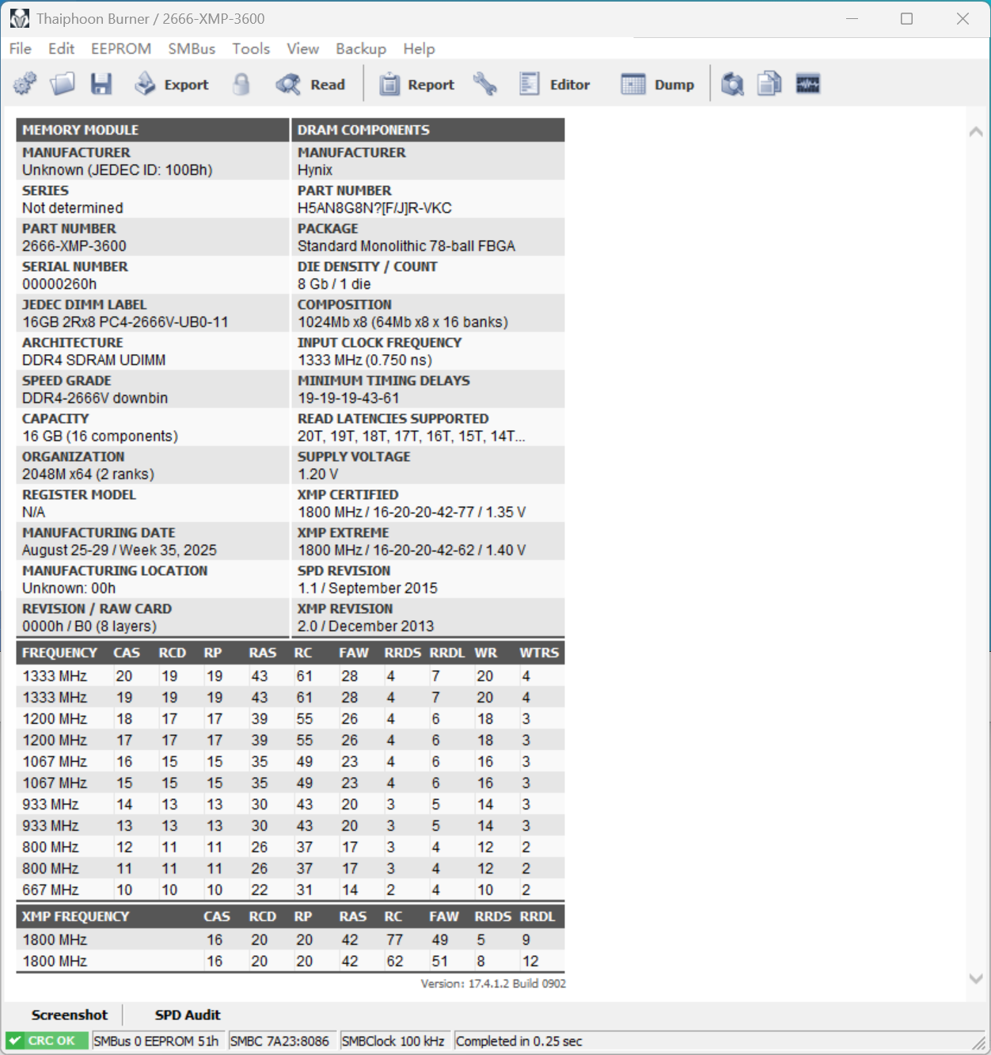
Task: Click the memory module chip icon
Action: coord(807,84)
